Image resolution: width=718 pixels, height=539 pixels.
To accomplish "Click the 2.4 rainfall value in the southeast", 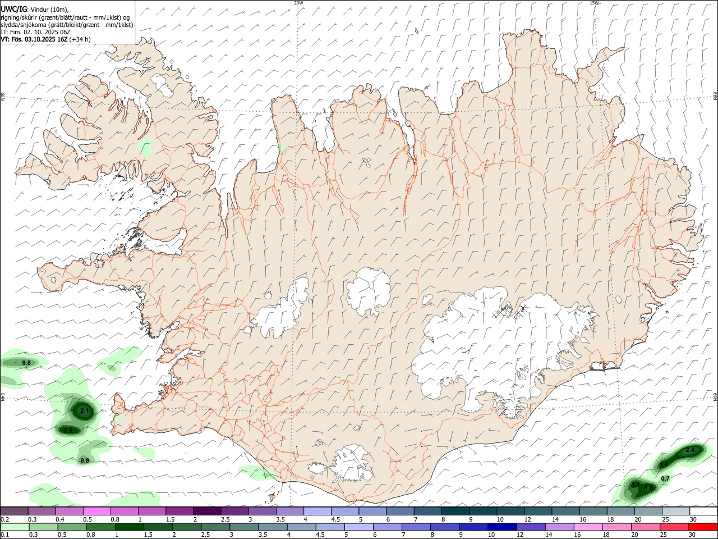I will (690, 450).
